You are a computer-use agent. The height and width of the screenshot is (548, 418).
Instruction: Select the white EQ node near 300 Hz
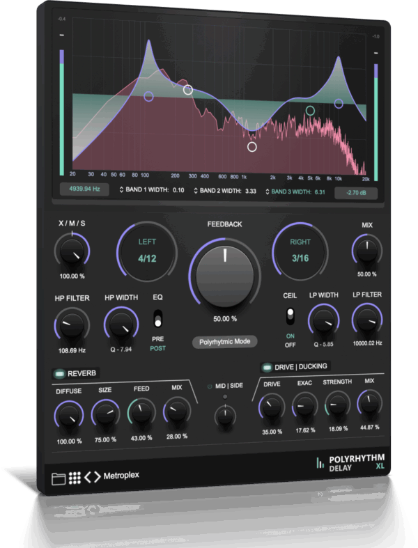point(188,90)
